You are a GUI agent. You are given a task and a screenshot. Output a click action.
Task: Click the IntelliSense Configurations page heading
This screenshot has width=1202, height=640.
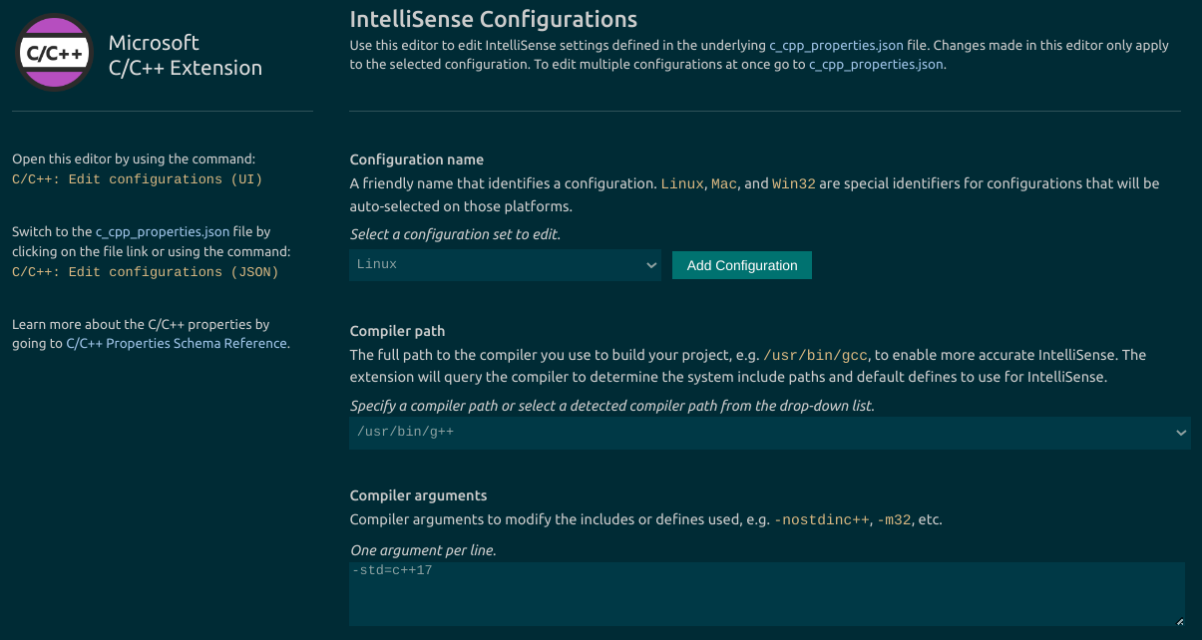(x=493, y=19)
